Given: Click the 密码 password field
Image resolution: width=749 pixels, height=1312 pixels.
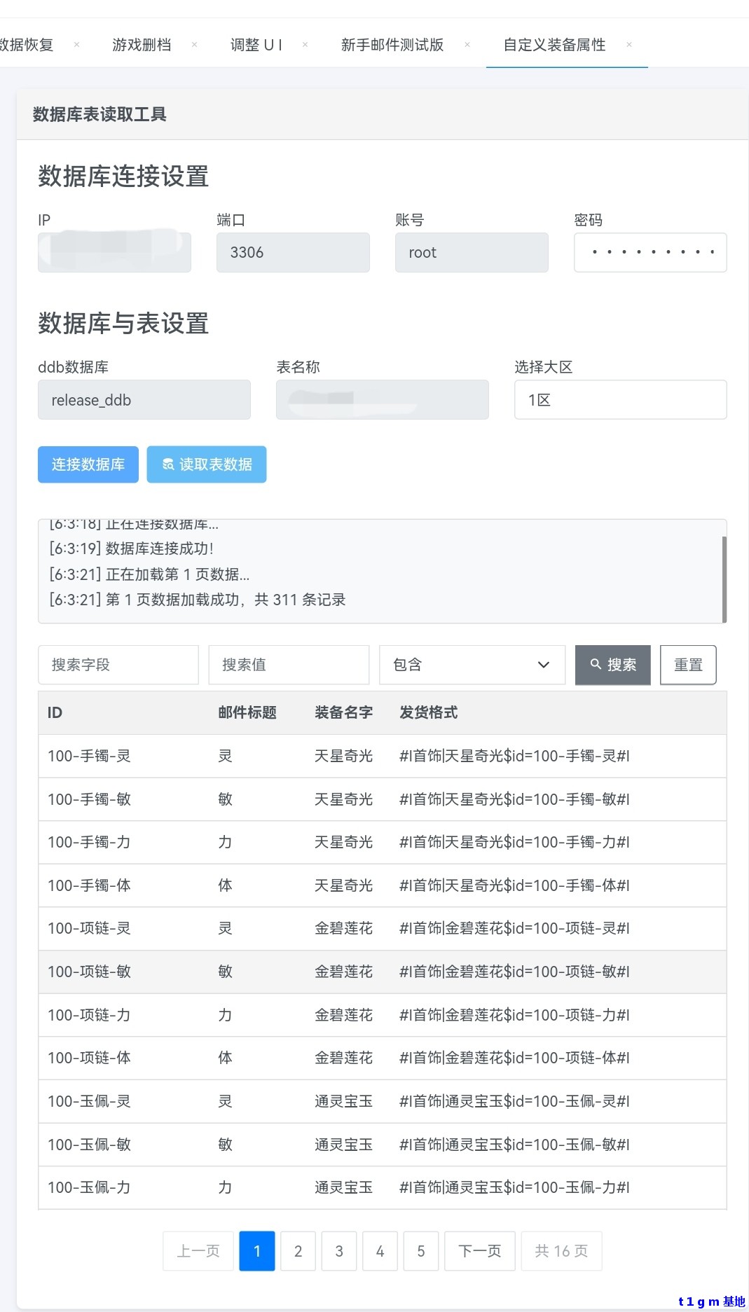Looking at the screenshot, I should (650, 252).
